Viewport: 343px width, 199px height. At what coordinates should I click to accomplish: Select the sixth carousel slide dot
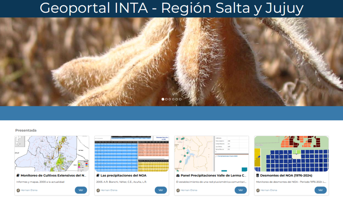(x=180, y=99)
